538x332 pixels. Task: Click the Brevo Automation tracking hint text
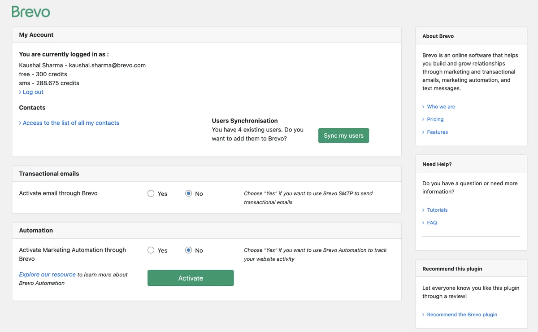tap(315, 254)
